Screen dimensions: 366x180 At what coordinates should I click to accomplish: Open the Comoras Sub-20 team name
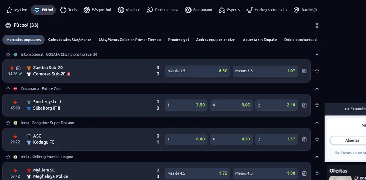(x=49, y=74)
